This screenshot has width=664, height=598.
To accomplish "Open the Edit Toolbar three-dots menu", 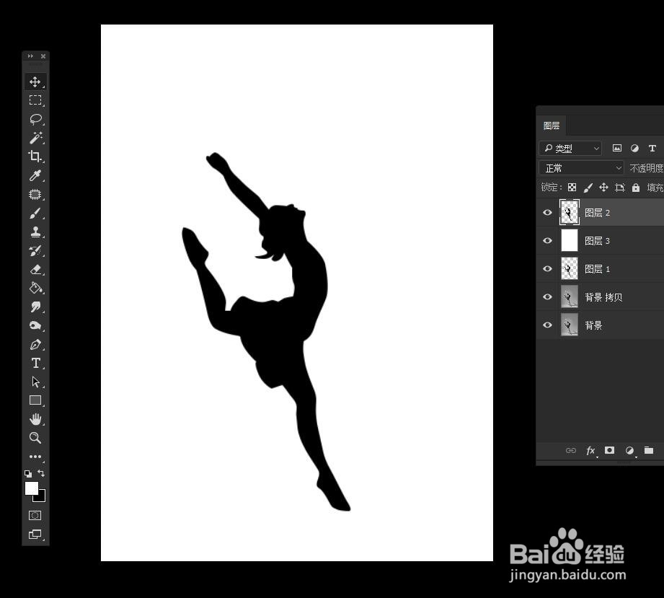I will tap(35, 457).
